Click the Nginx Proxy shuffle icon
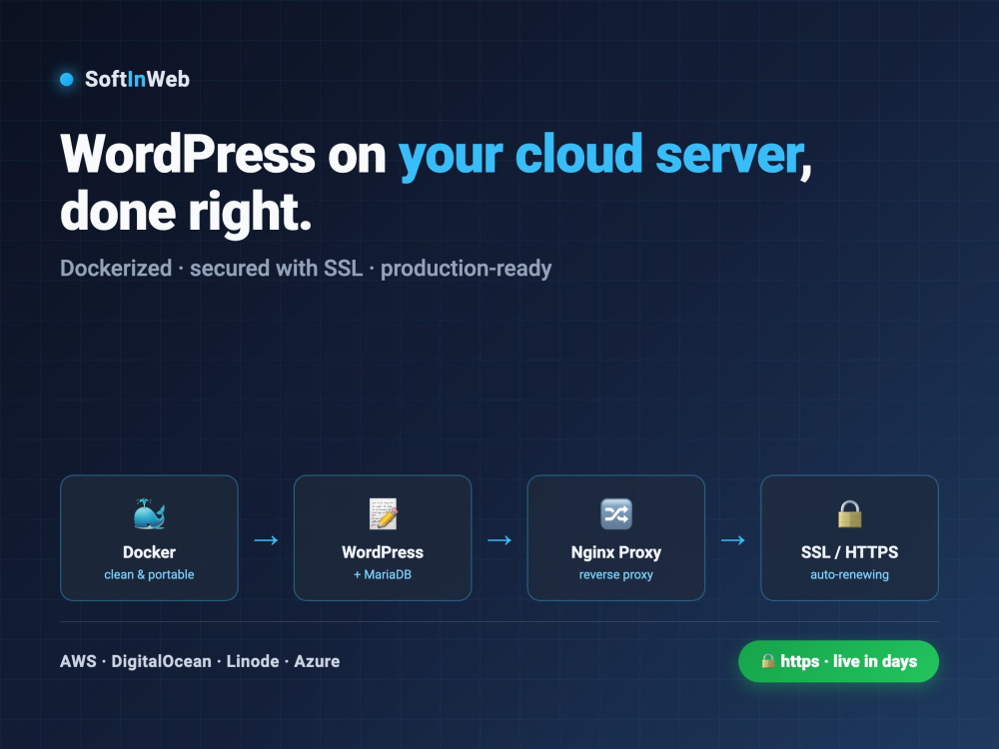999x749 pixels. coord(616,514)
